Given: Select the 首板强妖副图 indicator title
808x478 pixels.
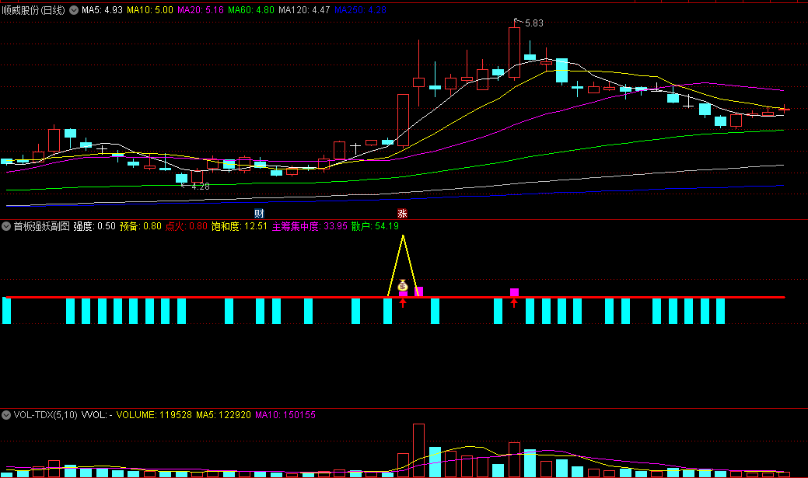Looking at the screenshot, I should tap(41, 226).
